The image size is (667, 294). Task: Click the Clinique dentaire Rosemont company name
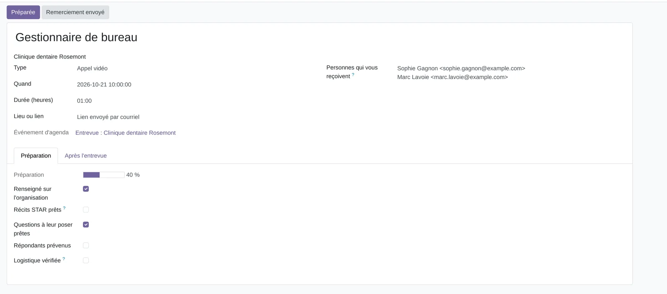[50, 57]
